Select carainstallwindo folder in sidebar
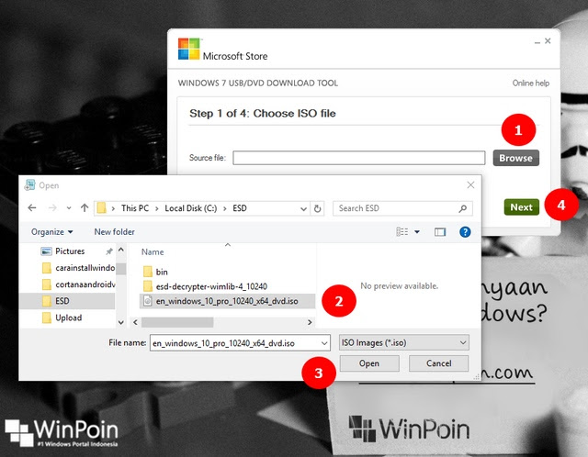The image size is (588, 457). (78, 268)
